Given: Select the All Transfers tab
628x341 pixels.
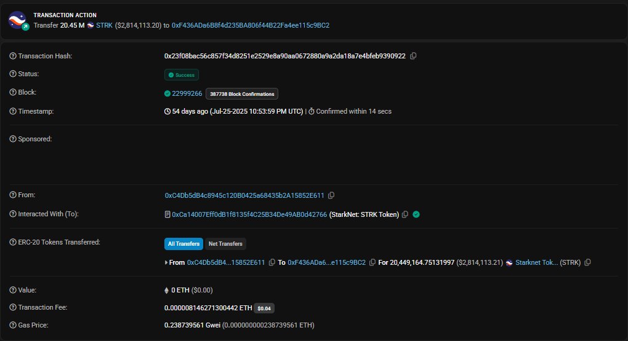Looking at the screenshot, I should tap(183, 244).
